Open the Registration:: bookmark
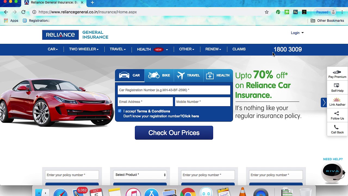 tap(36, 21)
